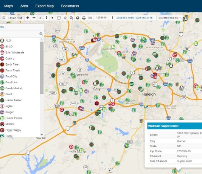
Task: Click the Garner city value in popup
Action: (x=181, y=141)
